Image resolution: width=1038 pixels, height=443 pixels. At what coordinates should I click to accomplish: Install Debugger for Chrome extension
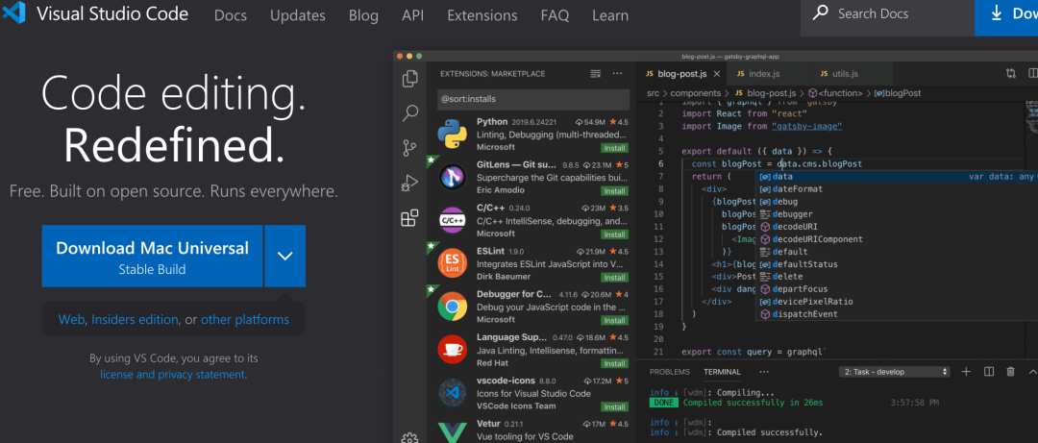[x=614, y=321]
